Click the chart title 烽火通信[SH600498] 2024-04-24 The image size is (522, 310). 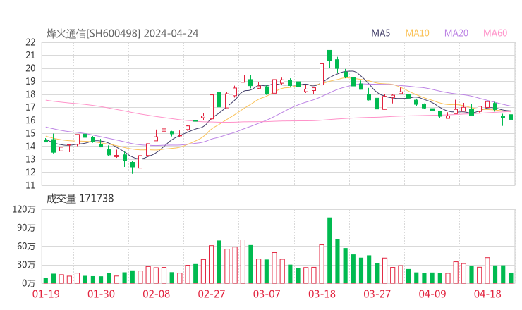(x=122, y=34)
